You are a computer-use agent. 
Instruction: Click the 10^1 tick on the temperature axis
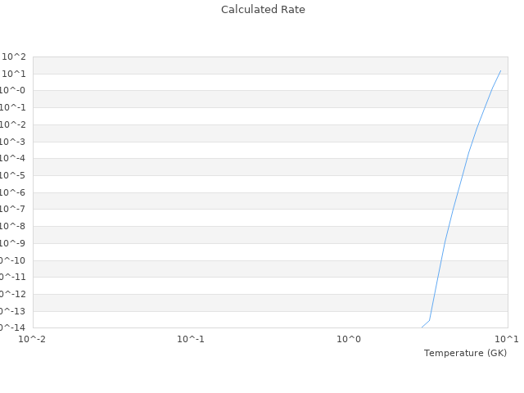(507, 339)
